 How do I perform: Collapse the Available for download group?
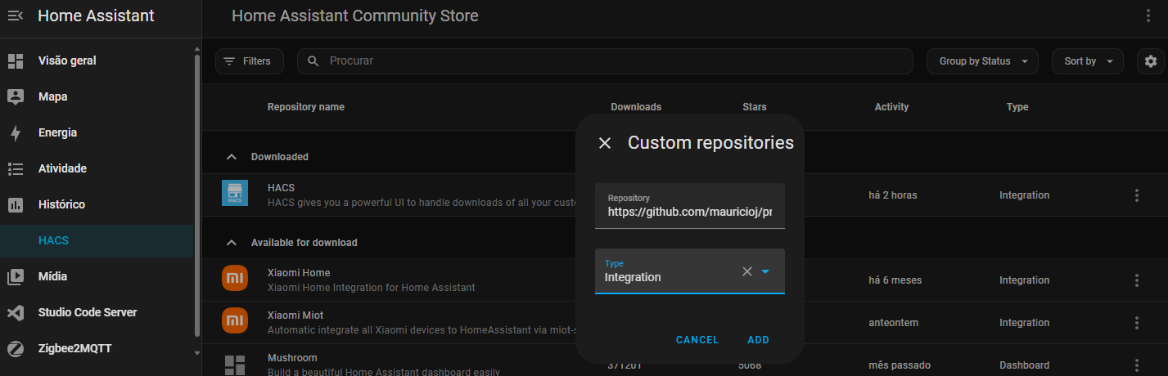(x=232, y=243)
